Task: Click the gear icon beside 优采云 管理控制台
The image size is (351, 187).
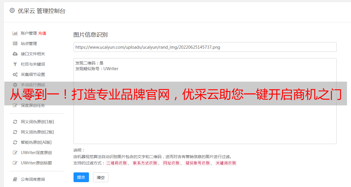Action: coord(12,11)
